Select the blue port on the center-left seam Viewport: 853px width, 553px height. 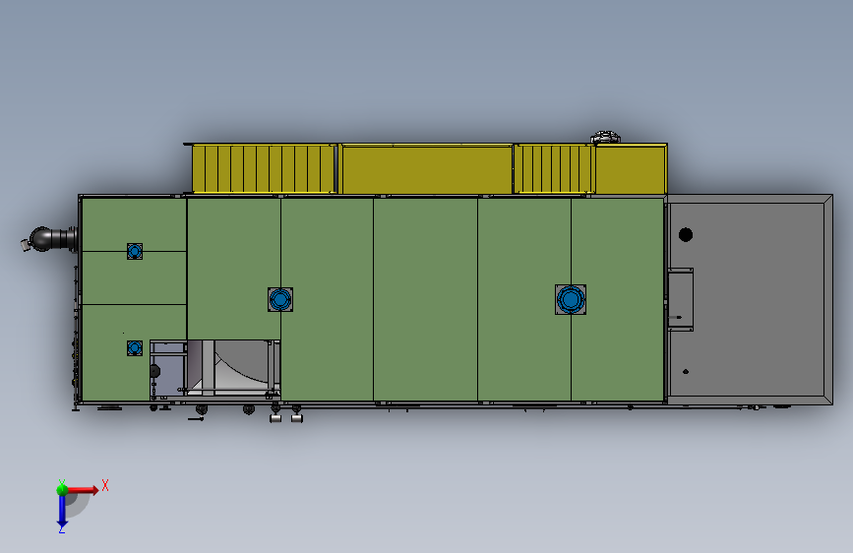pyautogui.click(x=280, y=299)
